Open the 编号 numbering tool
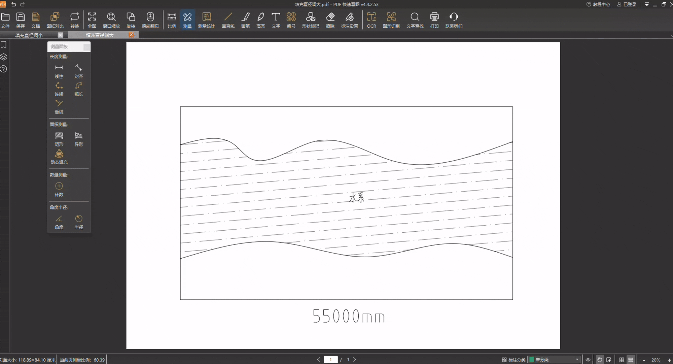The height and width of the screenshot is (364, 673). (x=291, y=20)
